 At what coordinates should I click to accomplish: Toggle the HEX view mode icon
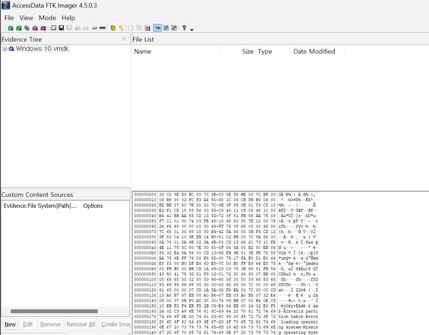tap(174, 28)
